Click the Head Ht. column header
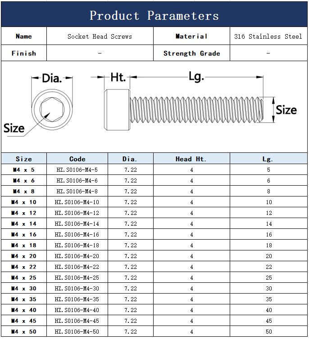The image size is (309, 339). click(x=191, y=159)
